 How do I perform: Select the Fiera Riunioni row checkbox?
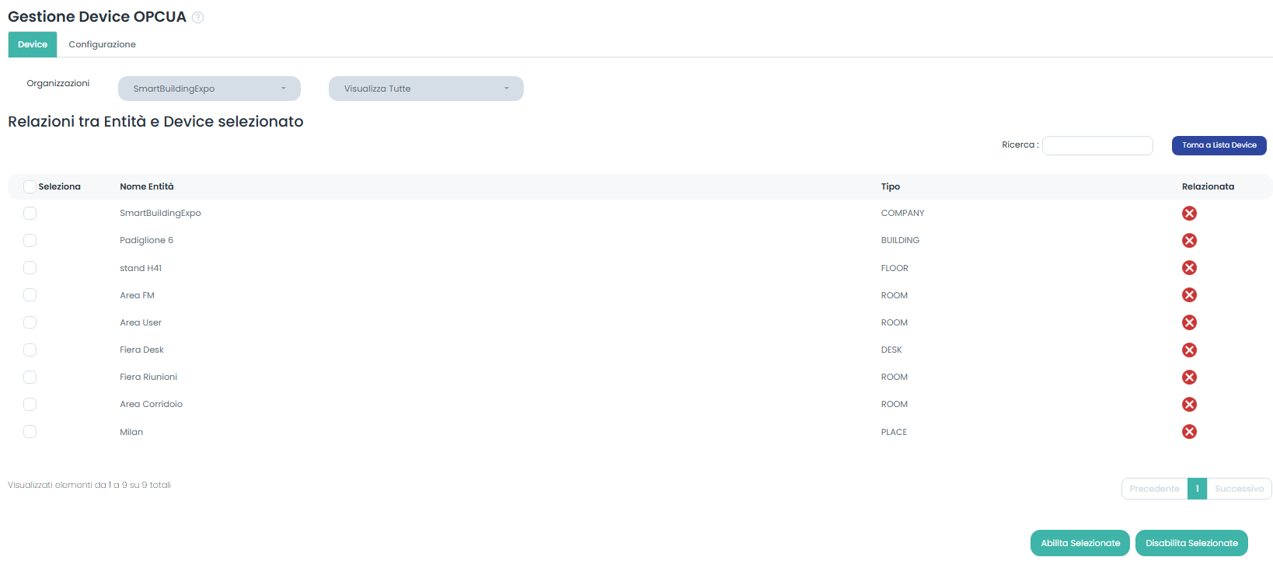coord(30,378)
